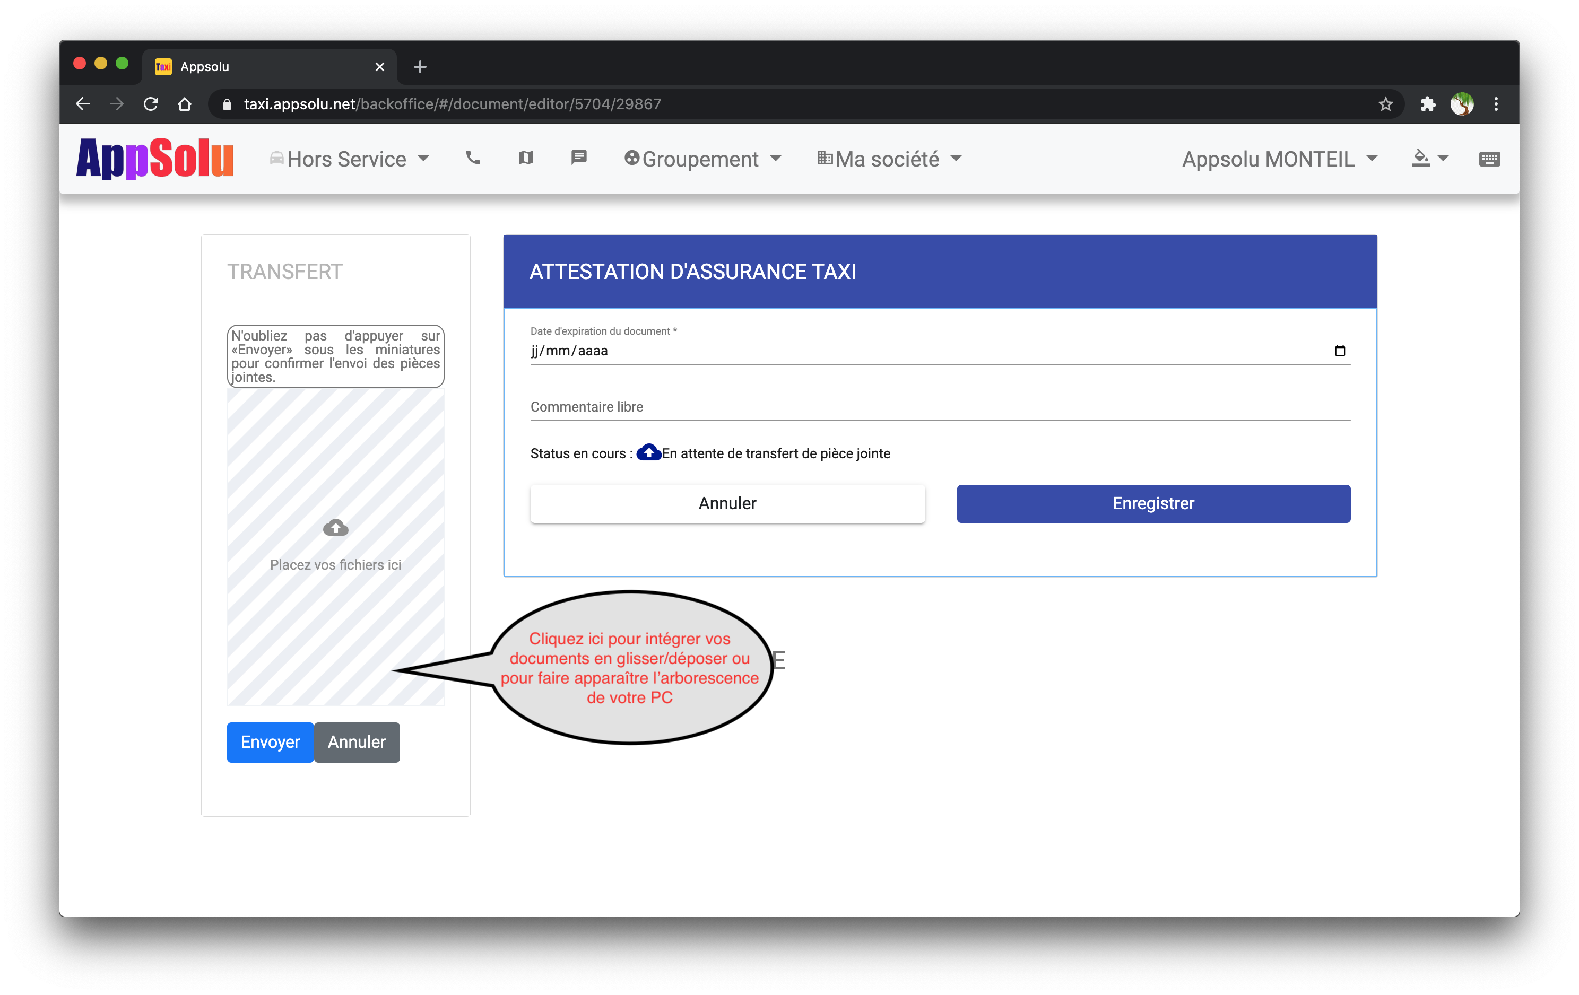Open a new browser tab
Image resolution: width=1579 pixels, height=995 pixels.
point(420,67)
